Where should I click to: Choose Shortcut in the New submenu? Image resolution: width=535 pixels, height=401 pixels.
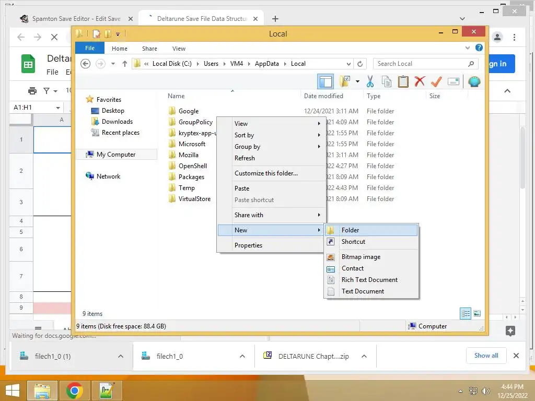tap(371, 241)
